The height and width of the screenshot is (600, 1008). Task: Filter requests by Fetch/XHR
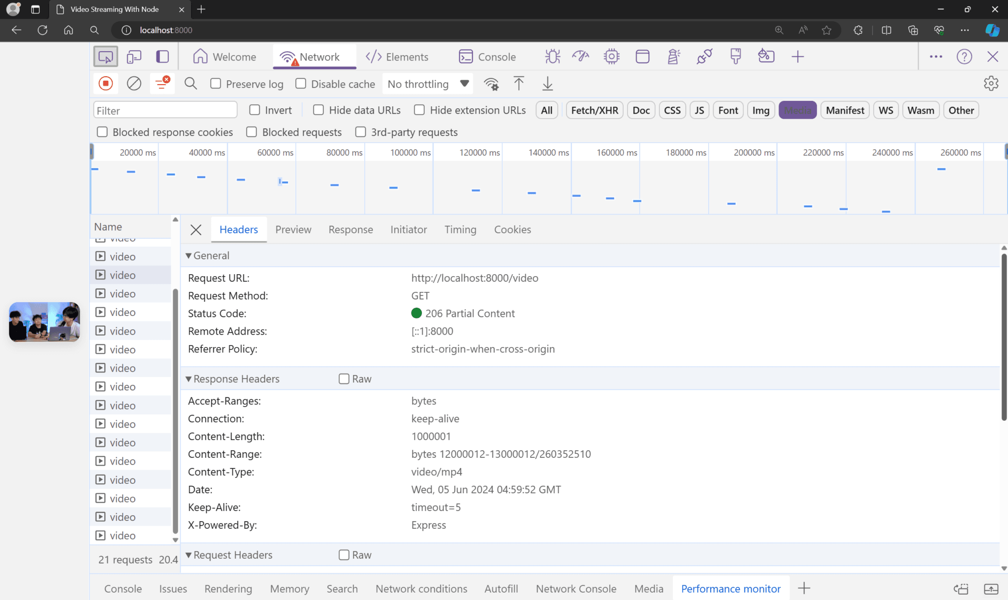click(594, 110)
